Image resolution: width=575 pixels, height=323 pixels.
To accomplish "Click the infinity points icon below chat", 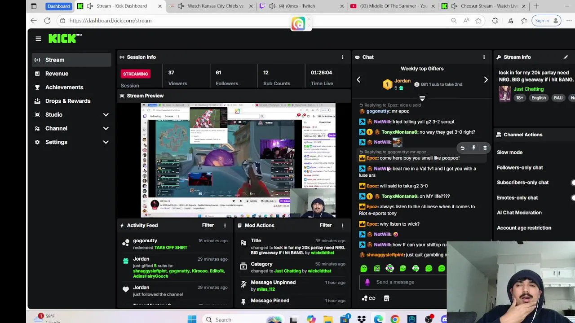I will pyautogui.click(x=368, y=298).
